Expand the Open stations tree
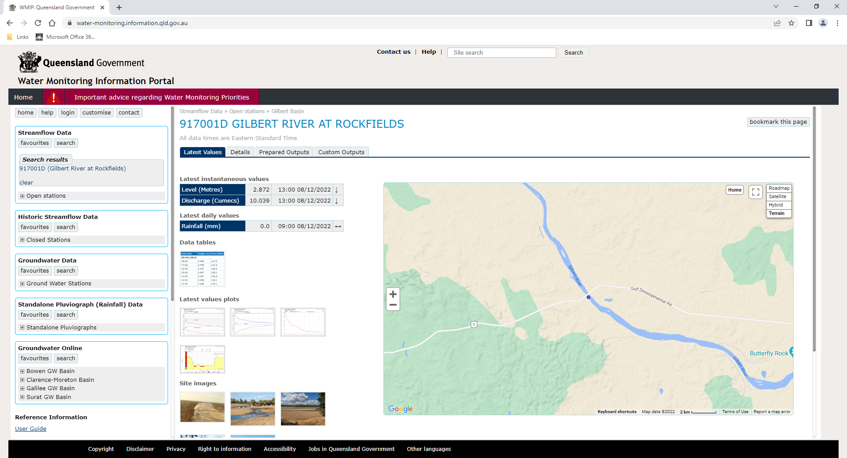 point(22,196)
